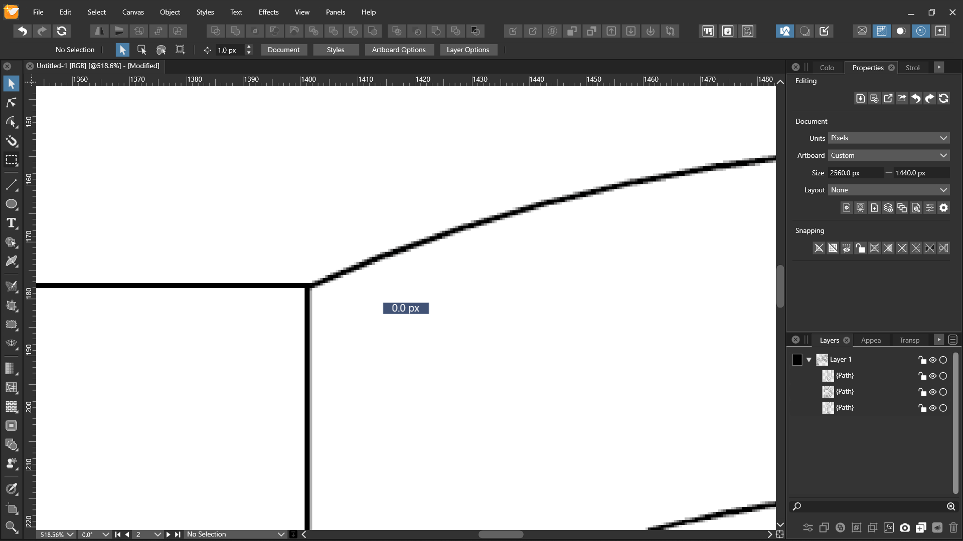Toggle lock on the first Path layer
This screenshot has height=541, width=963.
pos(922,376)
